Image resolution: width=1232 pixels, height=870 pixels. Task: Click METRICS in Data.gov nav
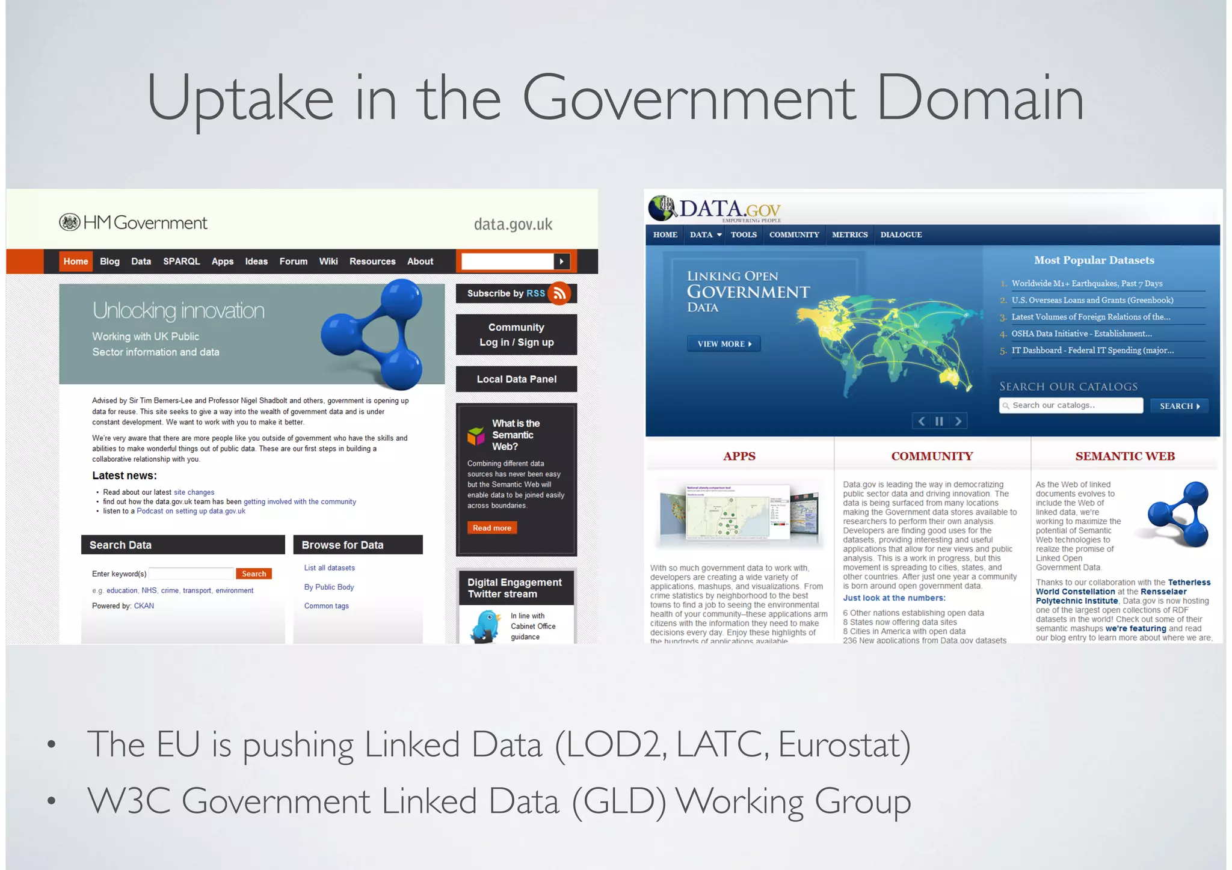[849, 235]
